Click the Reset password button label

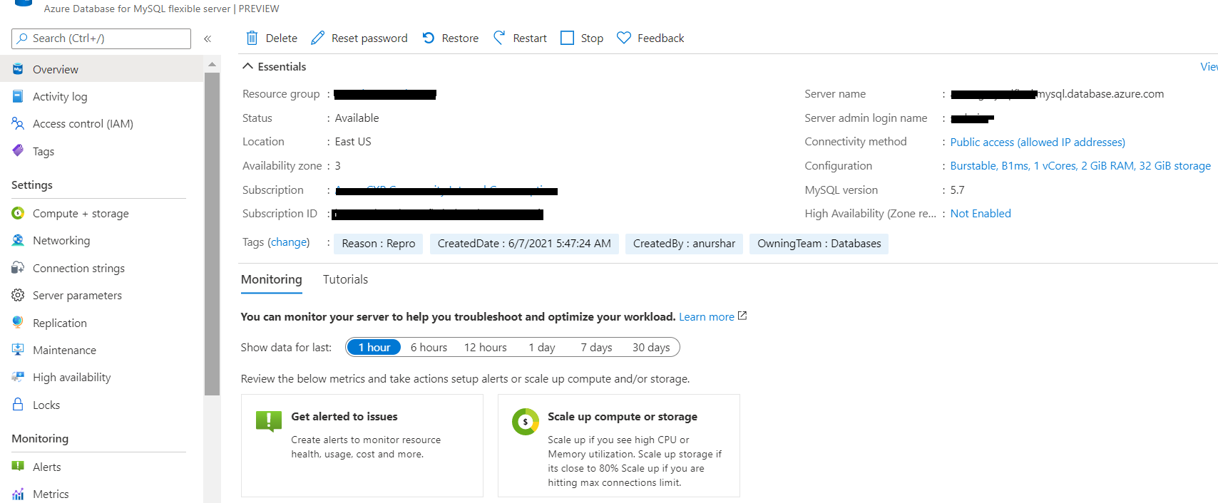click(x=369, y=38)
